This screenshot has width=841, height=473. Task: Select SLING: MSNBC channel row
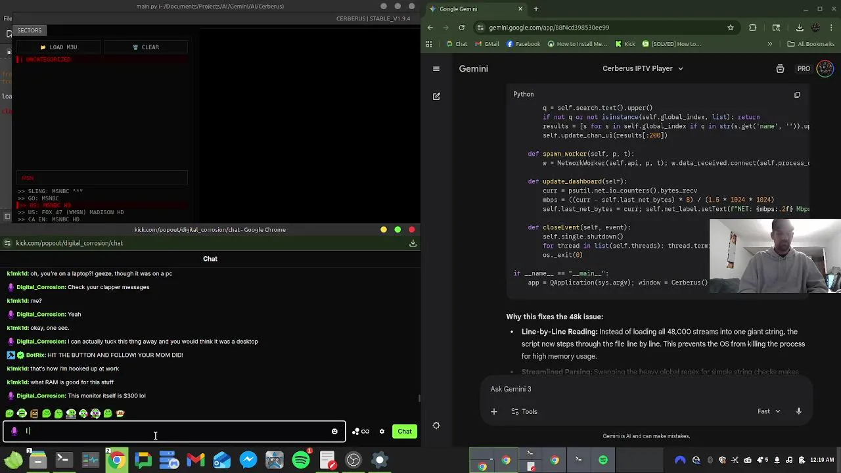pos(102,191)
